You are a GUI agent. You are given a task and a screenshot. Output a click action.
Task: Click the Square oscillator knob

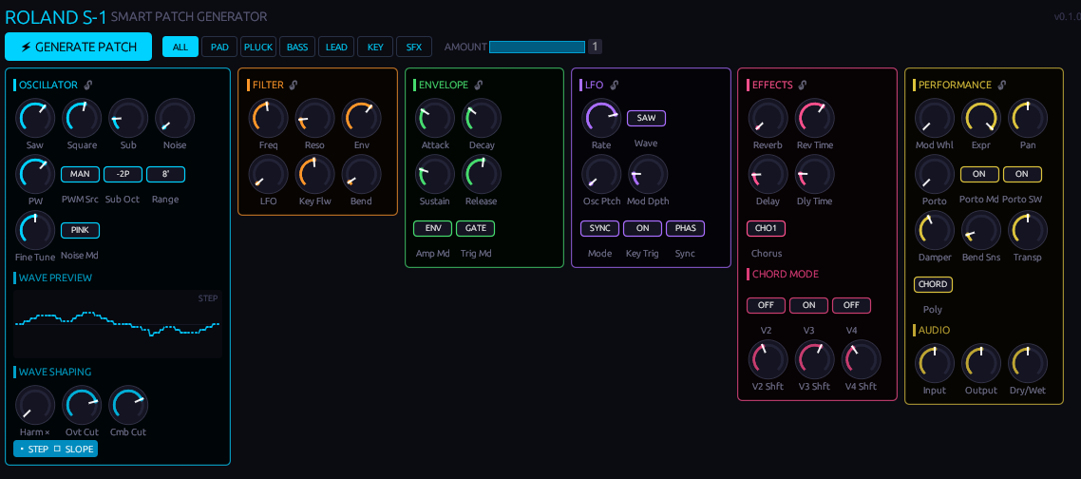(x=82, y=118)
